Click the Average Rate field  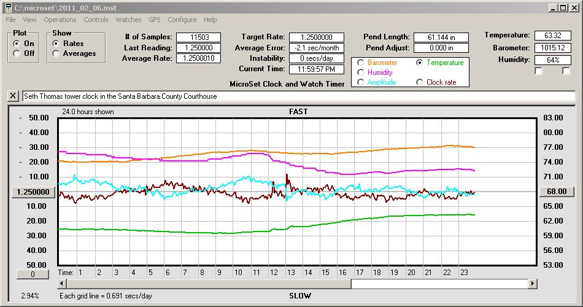point(199,58)
